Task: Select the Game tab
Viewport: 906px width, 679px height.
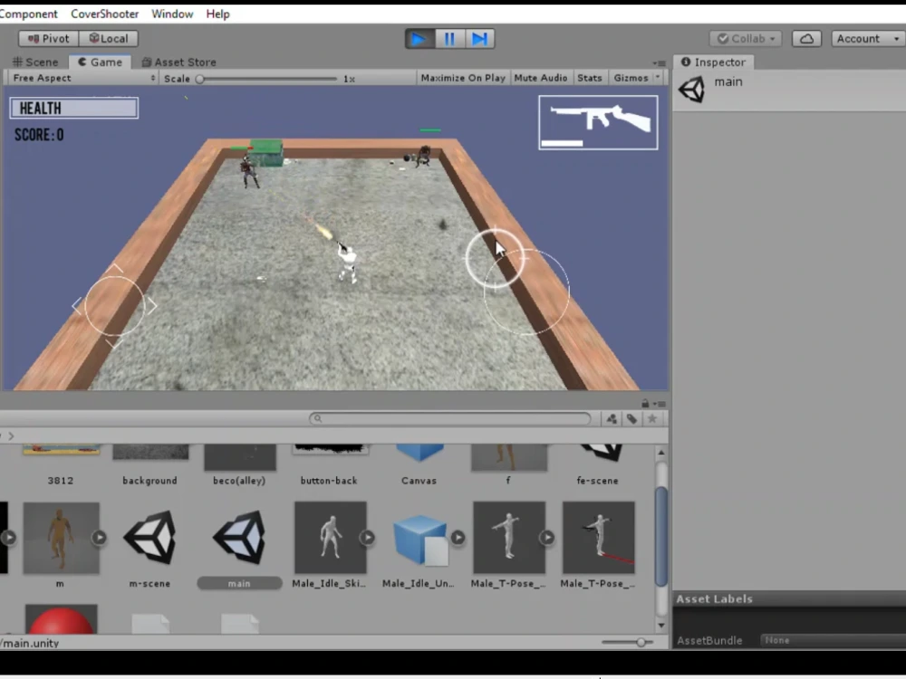Action: (x=100, y=62)
